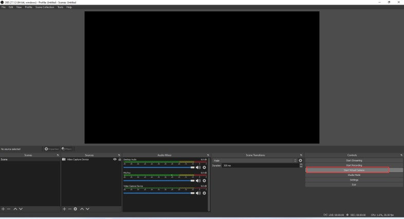Increase transition duration with stepper arrow

point(301,165)
